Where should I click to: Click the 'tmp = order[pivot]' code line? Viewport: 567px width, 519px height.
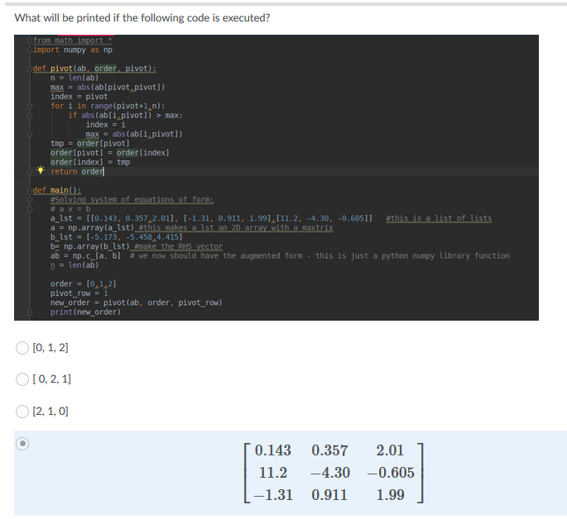(x=90, y=143)
